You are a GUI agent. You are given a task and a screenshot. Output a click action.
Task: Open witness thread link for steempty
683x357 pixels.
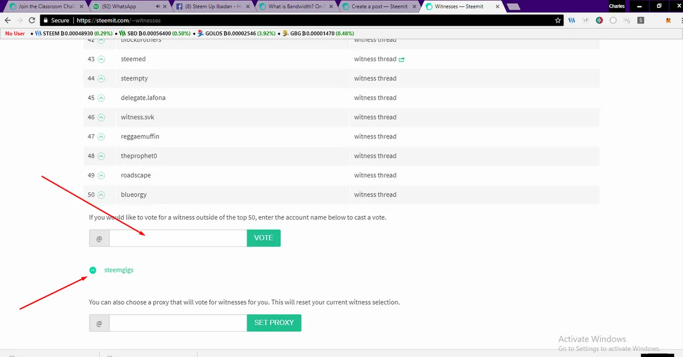pos(375,78)
